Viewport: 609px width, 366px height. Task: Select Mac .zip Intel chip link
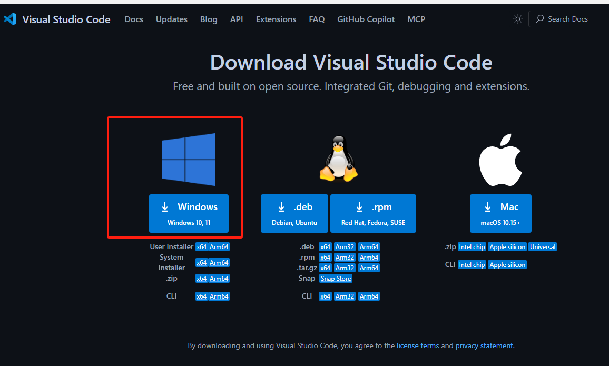point(472,247)
